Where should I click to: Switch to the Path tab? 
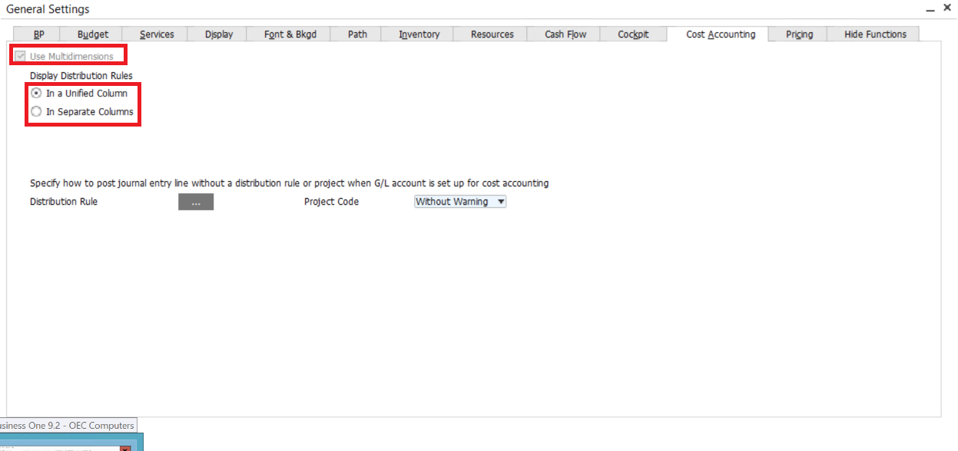coord(357,35)
